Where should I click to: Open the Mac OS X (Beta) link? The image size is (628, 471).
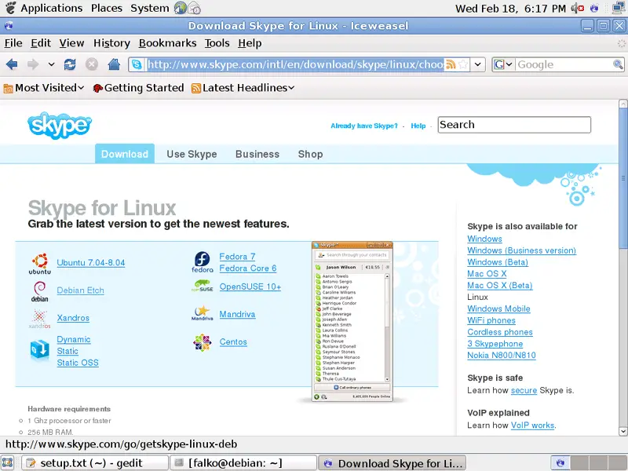(x=500, y=286)
